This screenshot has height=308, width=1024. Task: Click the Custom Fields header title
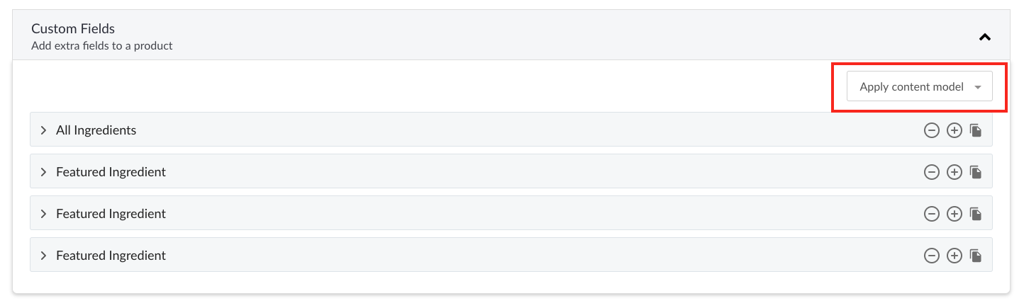click(73, 29)
